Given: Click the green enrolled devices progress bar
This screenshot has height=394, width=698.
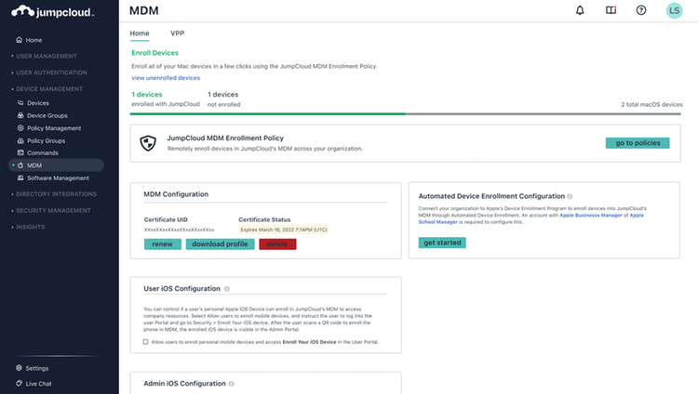Looking at the screenshot, I should 267,114.
